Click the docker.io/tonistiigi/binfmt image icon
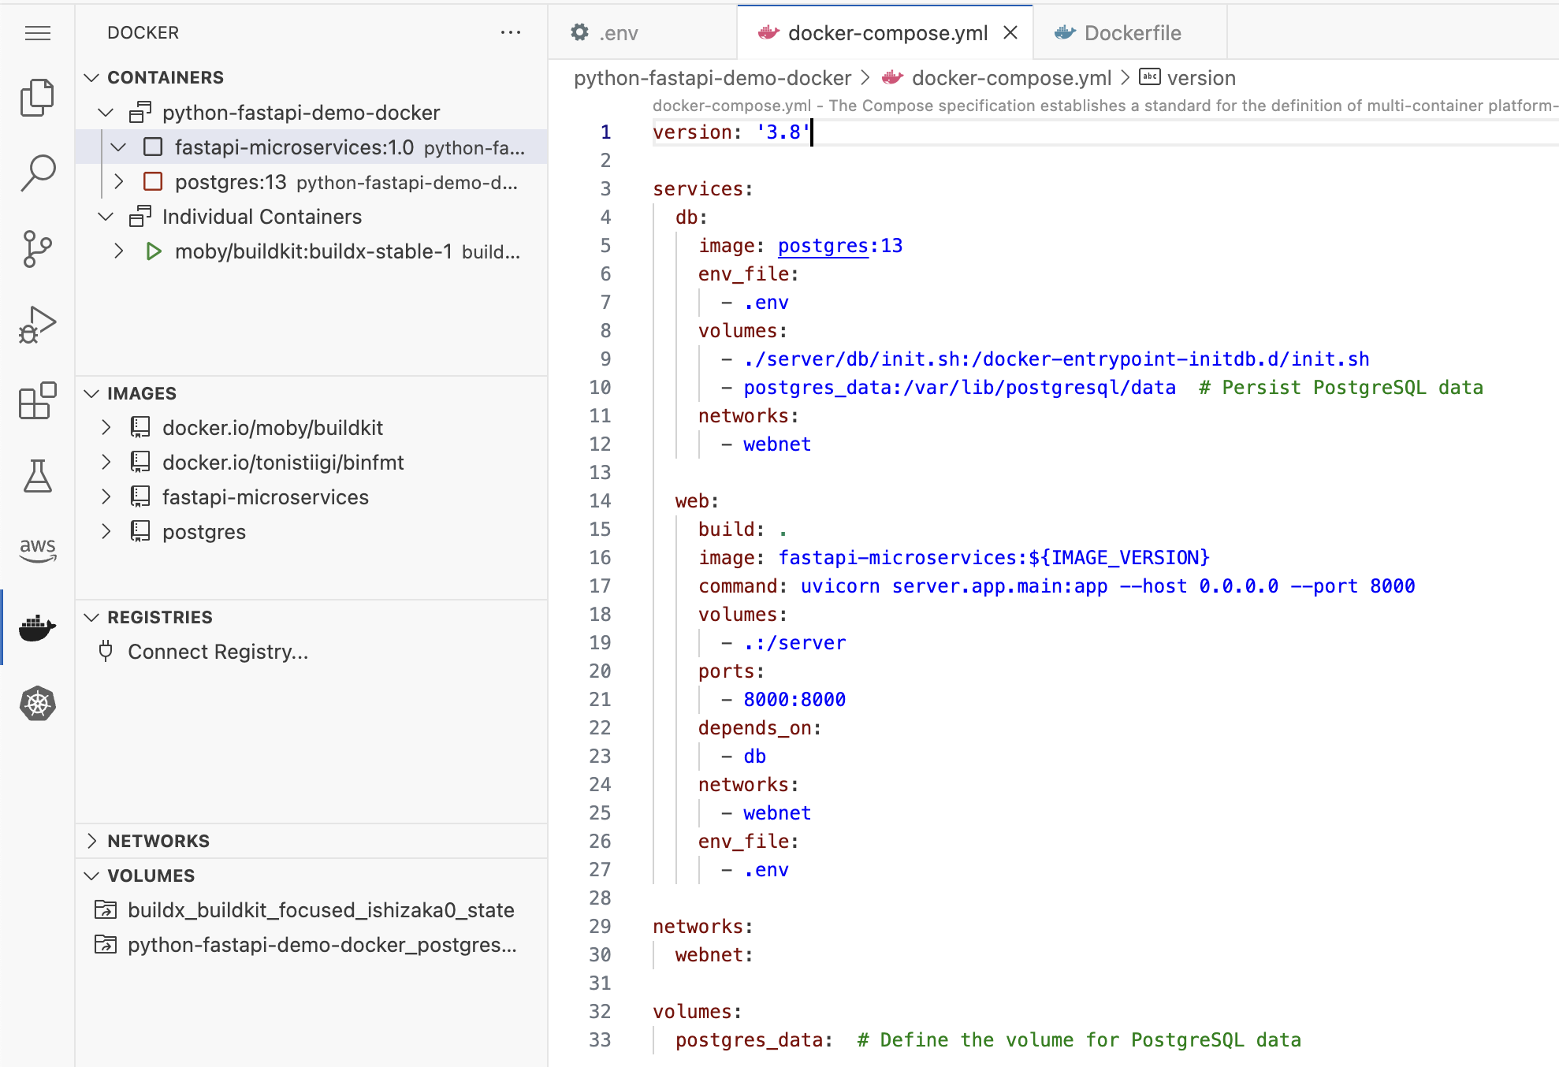The width and height of the screenshot is (1559, 1067). click(x=140, y=463)
